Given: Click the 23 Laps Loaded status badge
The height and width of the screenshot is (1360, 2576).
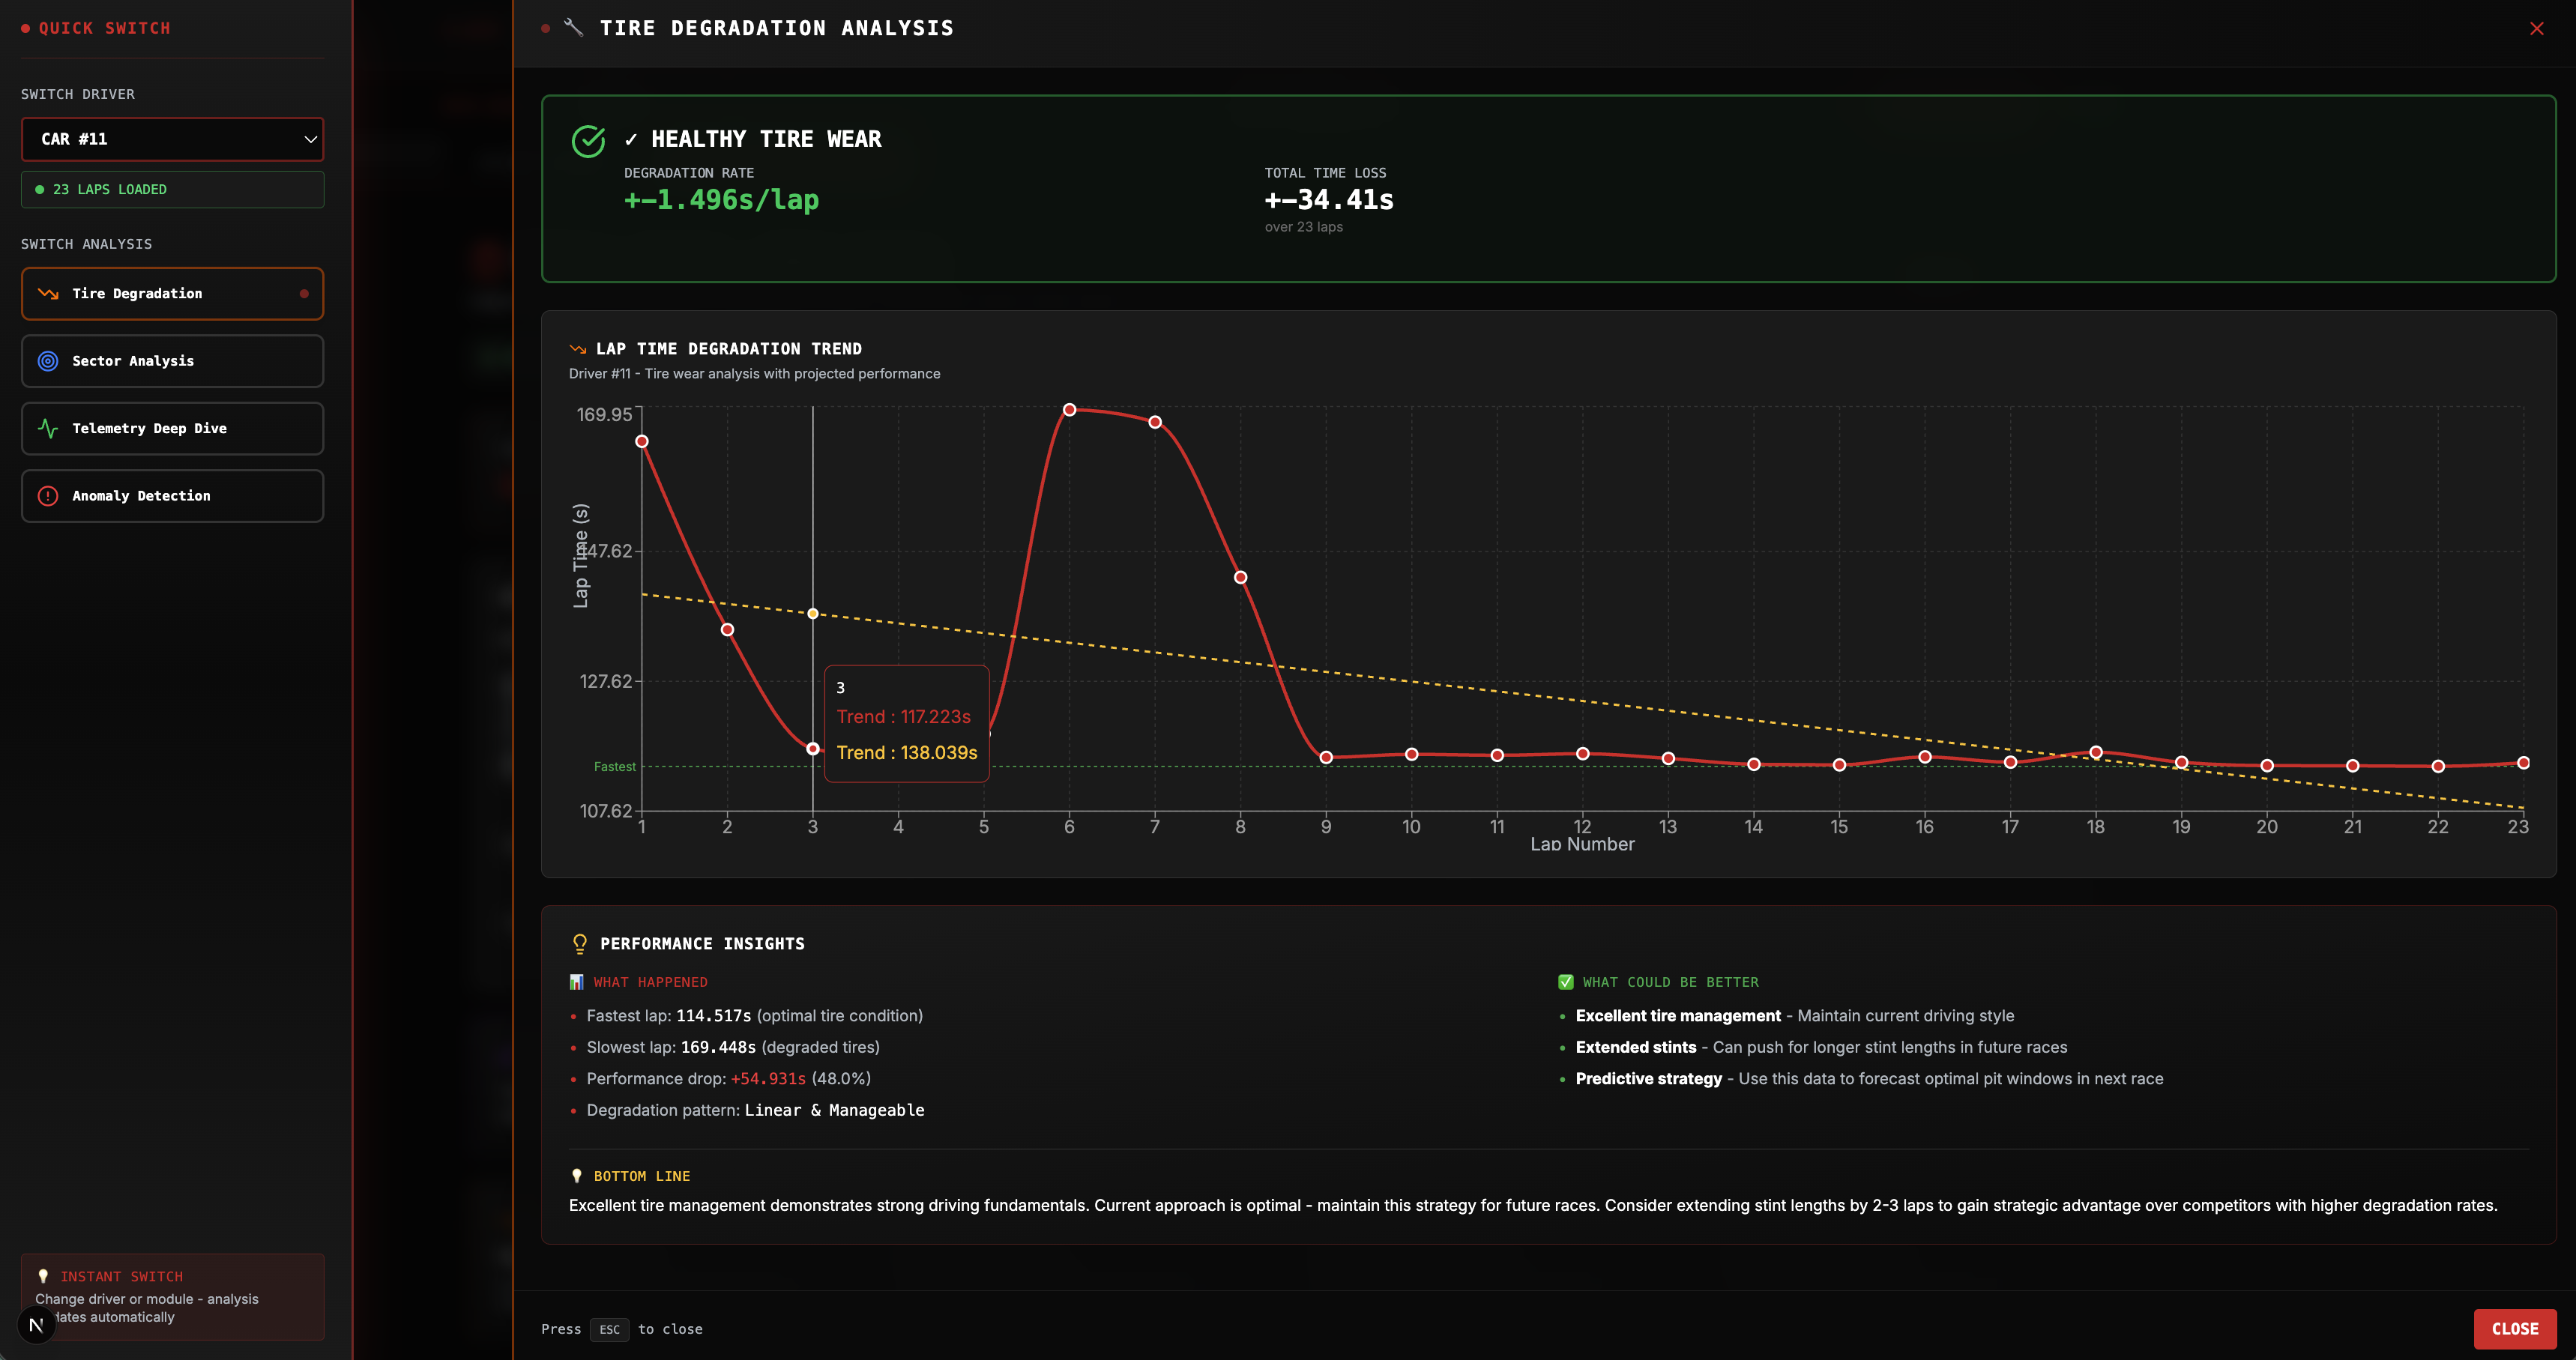Looking at the screenshot, I should click(x=172, y=190).
